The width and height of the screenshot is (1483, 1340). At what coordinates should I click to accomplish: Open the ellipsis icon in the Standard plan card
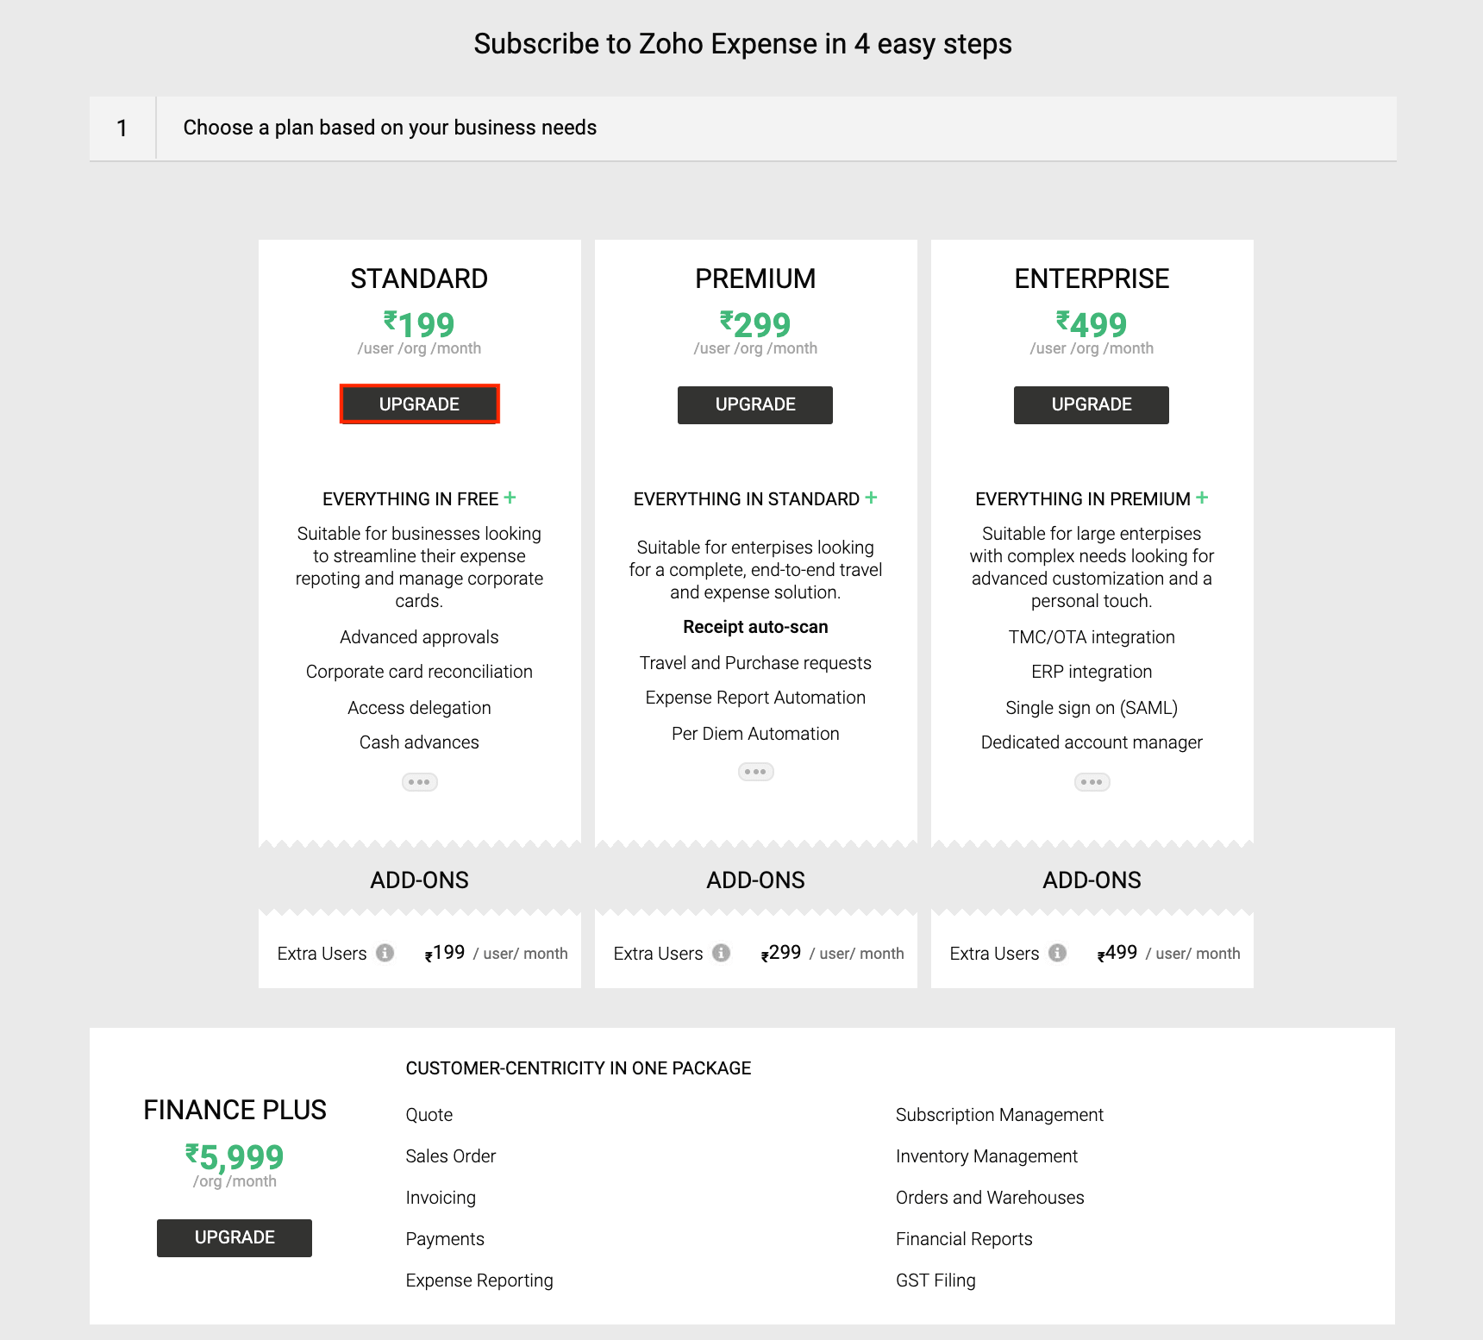click(419, 782)
